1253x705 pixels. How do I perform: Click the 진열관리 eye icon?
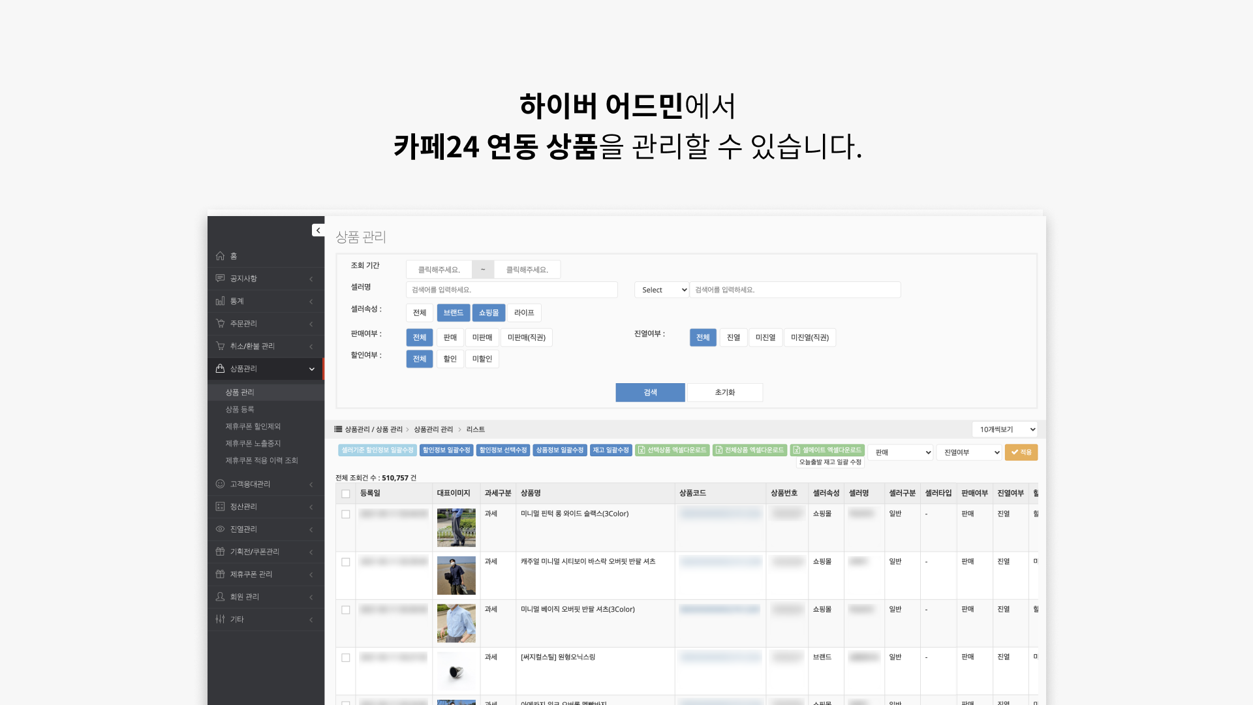[220, 529]
